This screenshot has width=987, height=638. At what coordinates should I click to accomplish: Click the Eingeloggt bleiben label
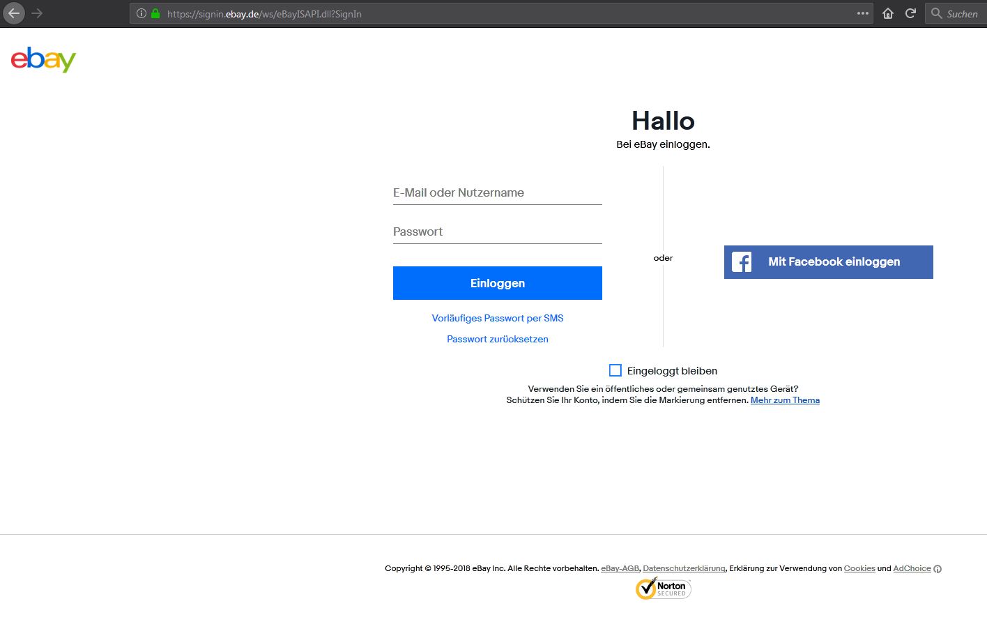(x=672, y=371)
